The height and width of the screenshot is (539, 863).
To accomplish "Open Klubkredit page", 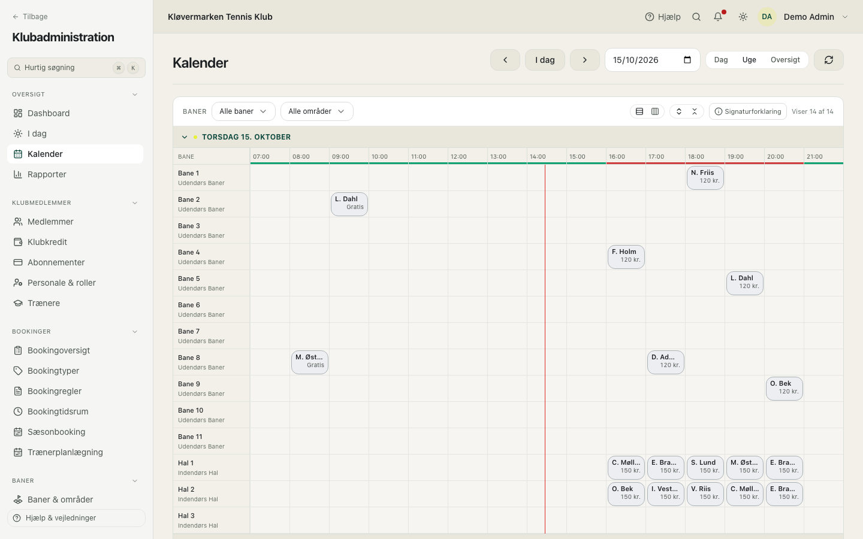I will pyautogui.click(x=75, y=242).
